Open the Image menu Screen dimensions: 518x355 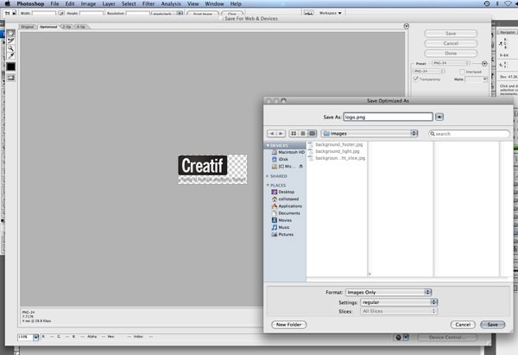click(88, 3)
